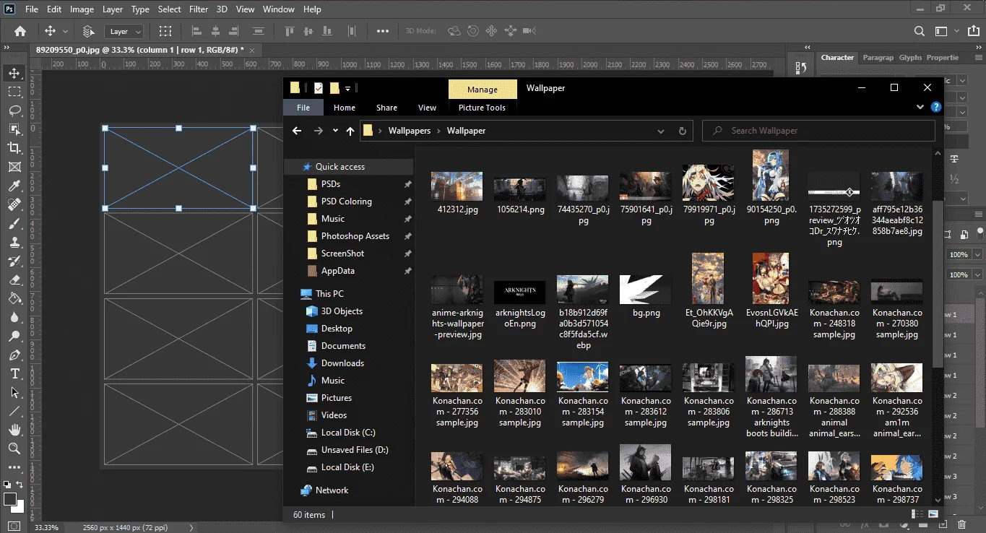The image size is (986, 533).
Task: Select the Spot Healing Brush tool
Action: pos(14,205)
